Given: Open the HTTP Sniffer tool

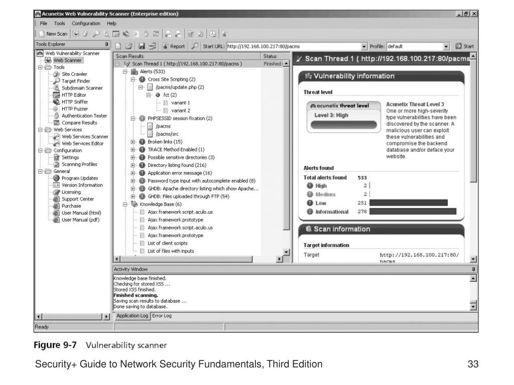Looking at the screenshot, I should click(74, 102).
